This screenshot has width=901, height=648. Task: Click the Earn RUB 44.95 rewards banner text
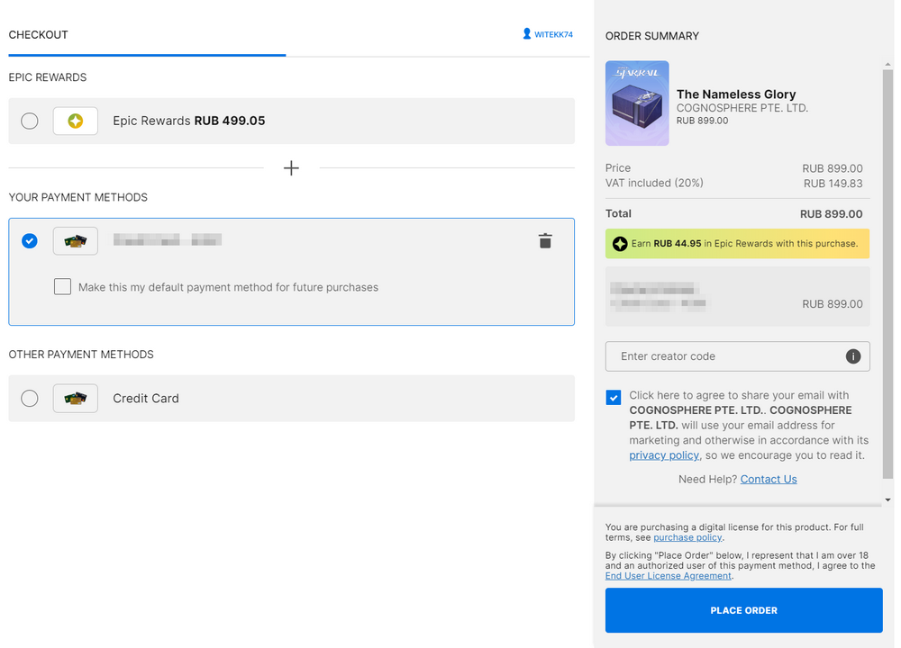click(745, 244)
